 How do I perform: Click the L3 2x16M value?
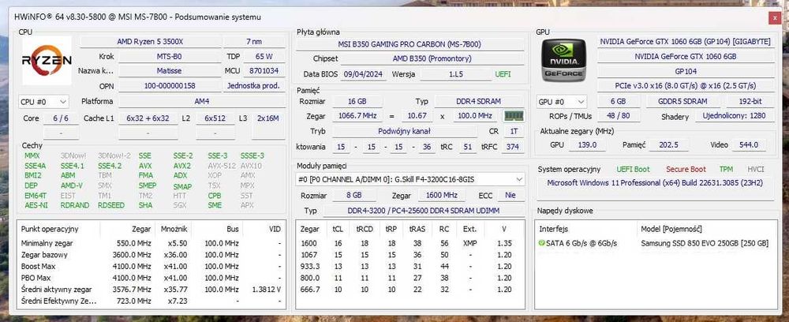(x=268, y=118)
